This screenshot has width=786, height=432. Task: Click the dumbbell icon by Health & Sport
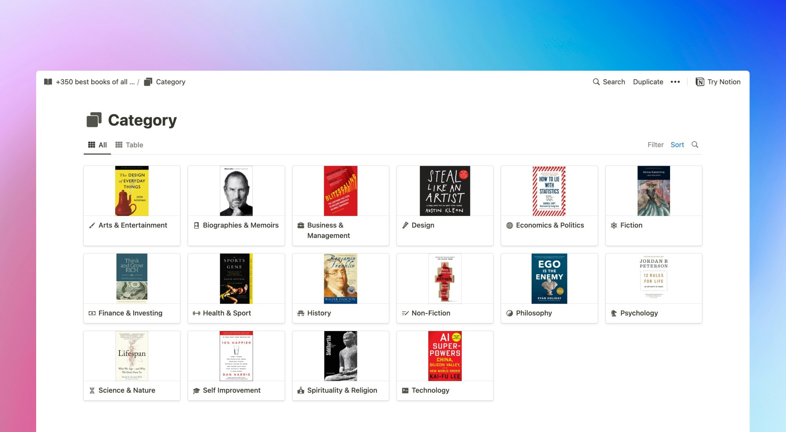tap(196, 313)
